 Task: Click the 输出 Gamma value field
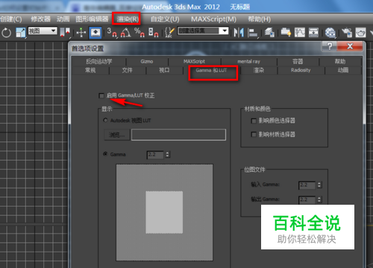tap(307, 200)
